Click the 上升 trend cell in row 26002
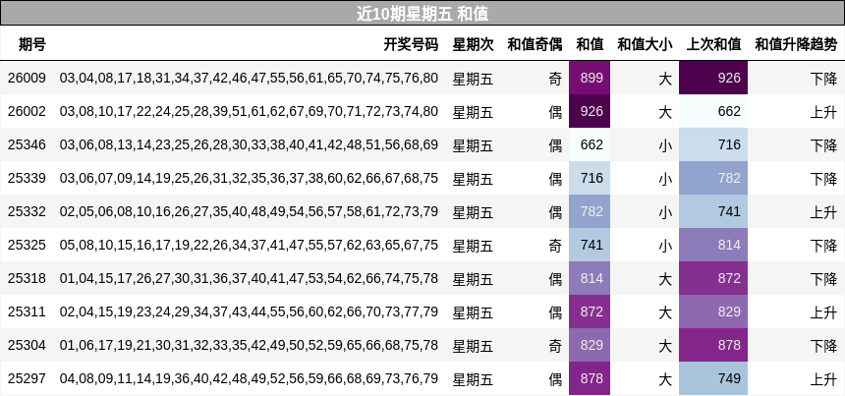The image size is (845, 396). pos(823,112)
